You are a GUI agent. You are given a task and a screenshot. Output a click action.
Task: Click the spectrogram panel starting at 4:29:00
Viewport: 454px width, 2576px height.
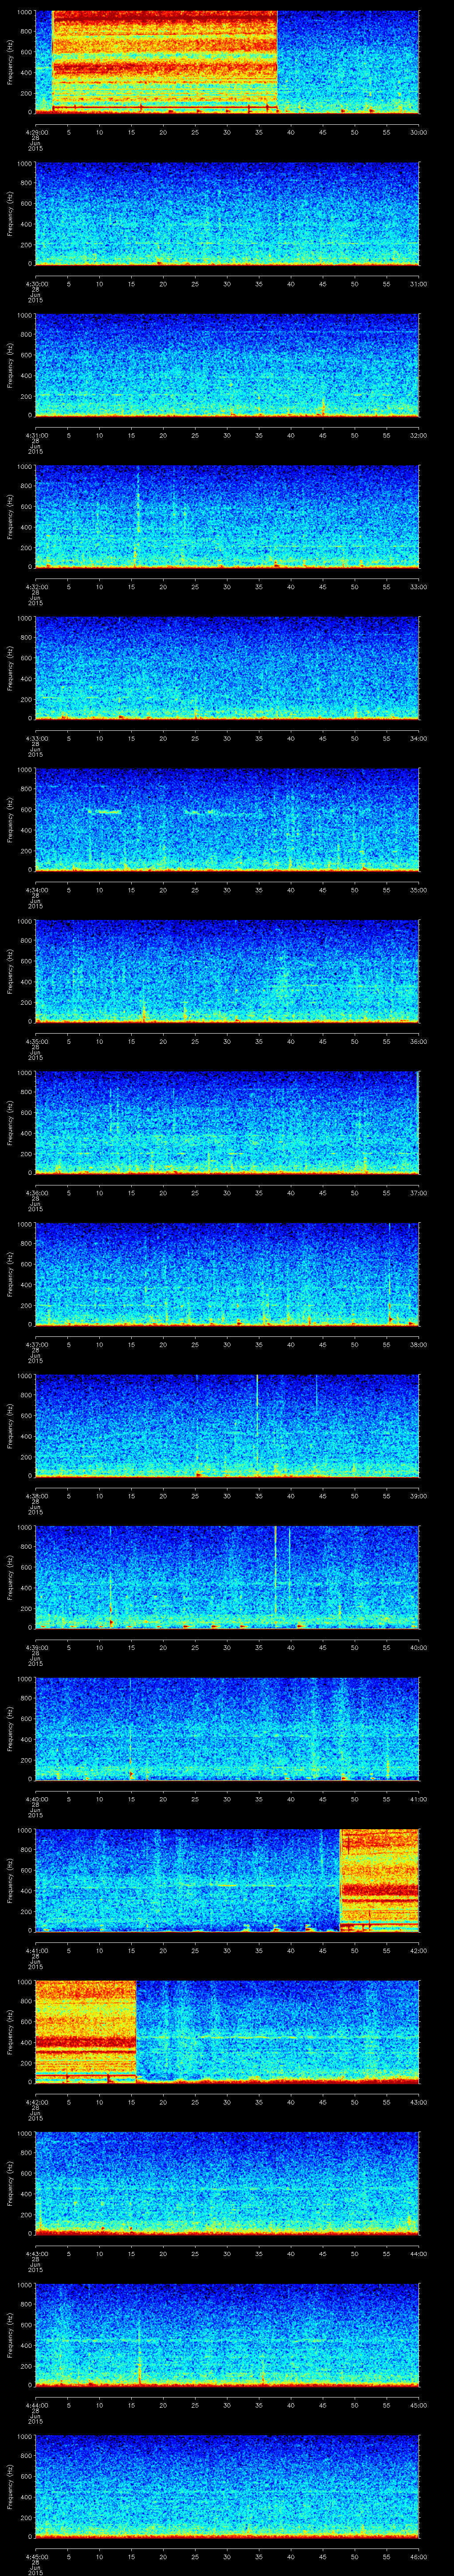click(x=227, y=62)
